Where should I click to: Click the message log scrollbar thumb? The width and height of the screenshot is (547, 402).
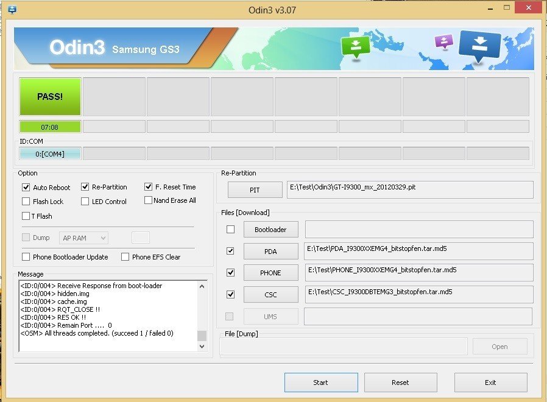point(202,336)
